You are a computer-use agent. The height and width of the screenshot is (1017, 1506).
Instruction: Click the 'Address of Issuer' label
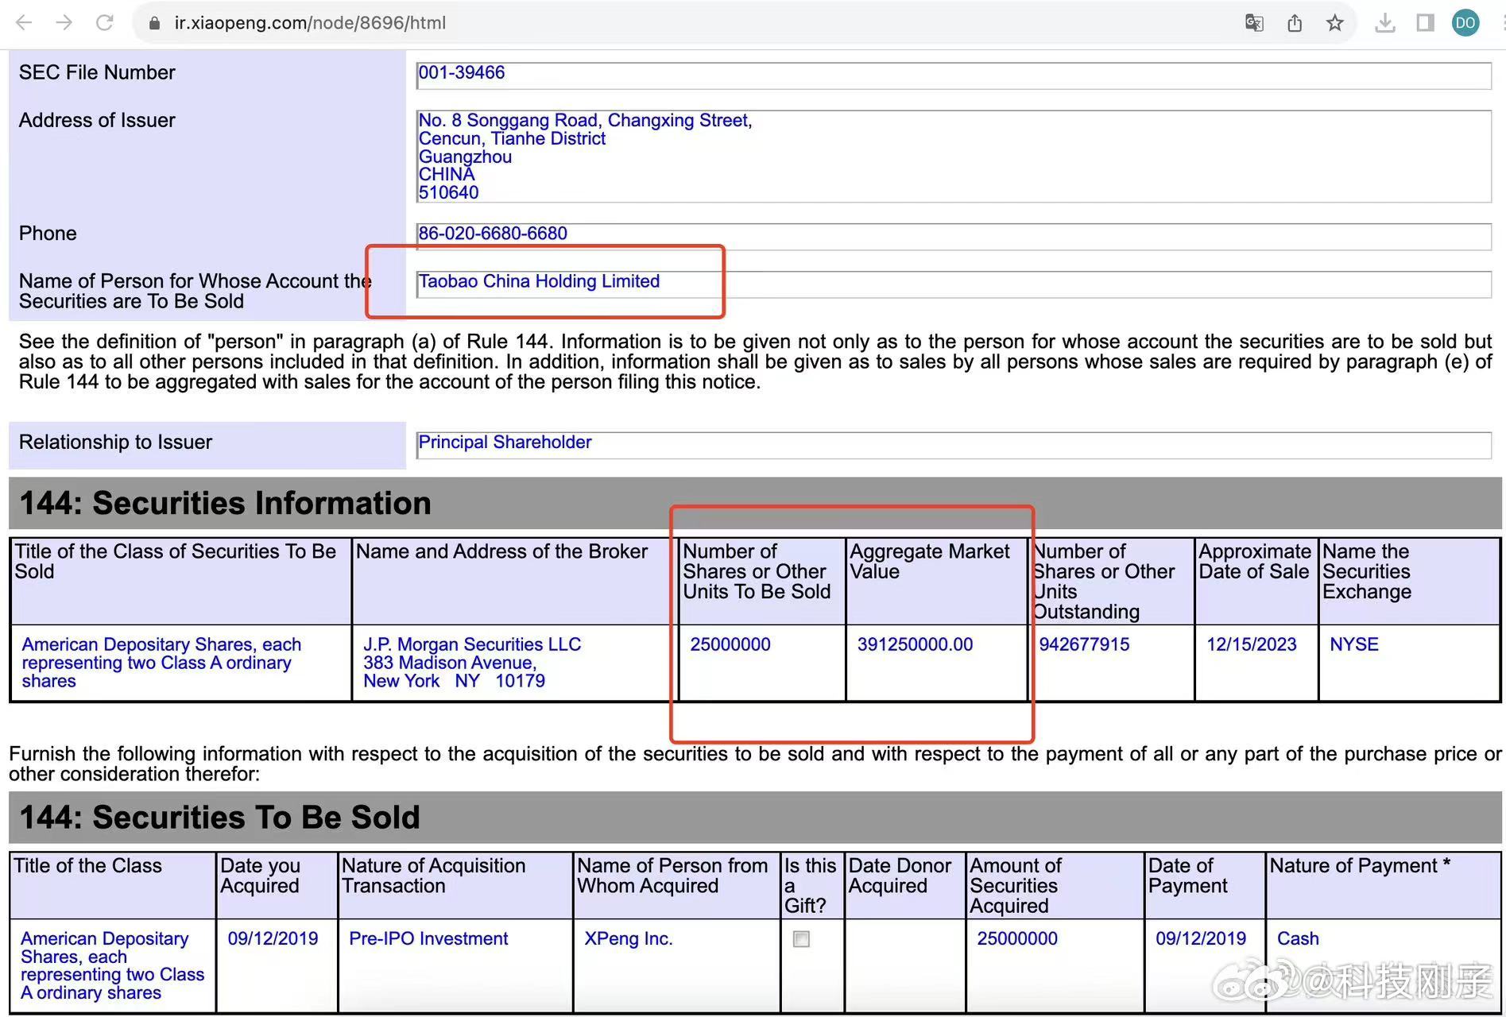[97, 120]
